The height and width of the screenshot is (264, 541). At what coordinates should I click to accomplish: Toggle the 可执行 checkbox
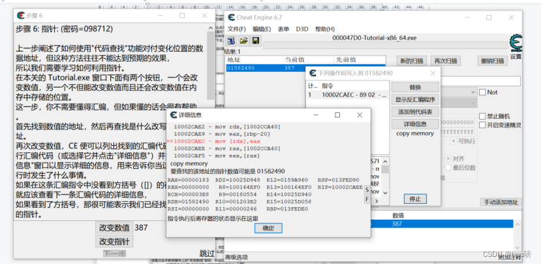454,141
